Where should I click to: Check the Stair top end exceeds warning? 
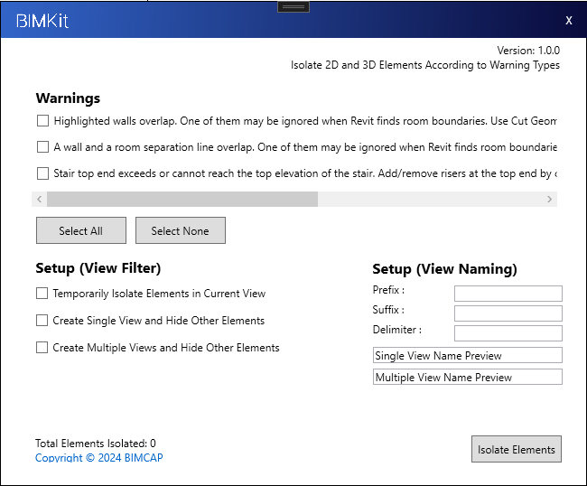pos(42,173)
